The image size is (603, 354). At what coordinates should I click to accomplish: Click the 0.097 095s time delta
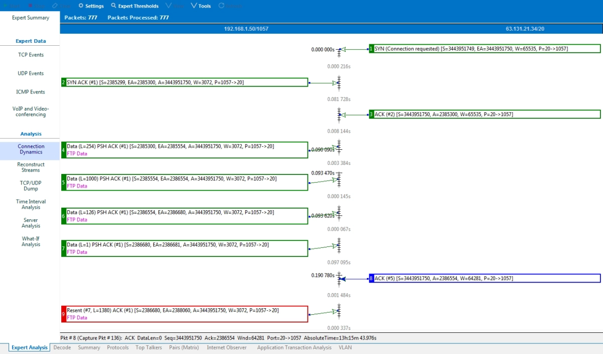339,262
